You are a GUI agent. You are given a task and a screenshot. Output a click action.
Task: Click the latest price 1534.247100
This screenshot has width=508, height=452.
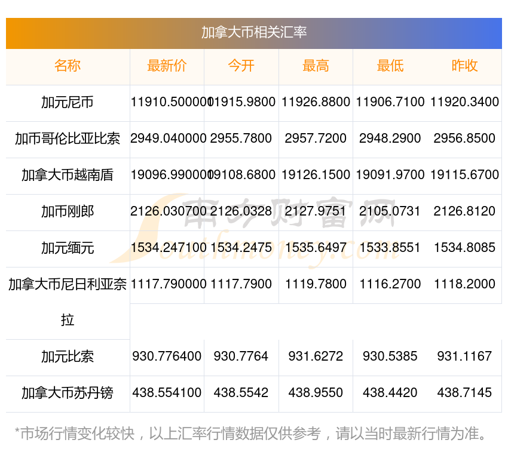click(x=169, y=248)
